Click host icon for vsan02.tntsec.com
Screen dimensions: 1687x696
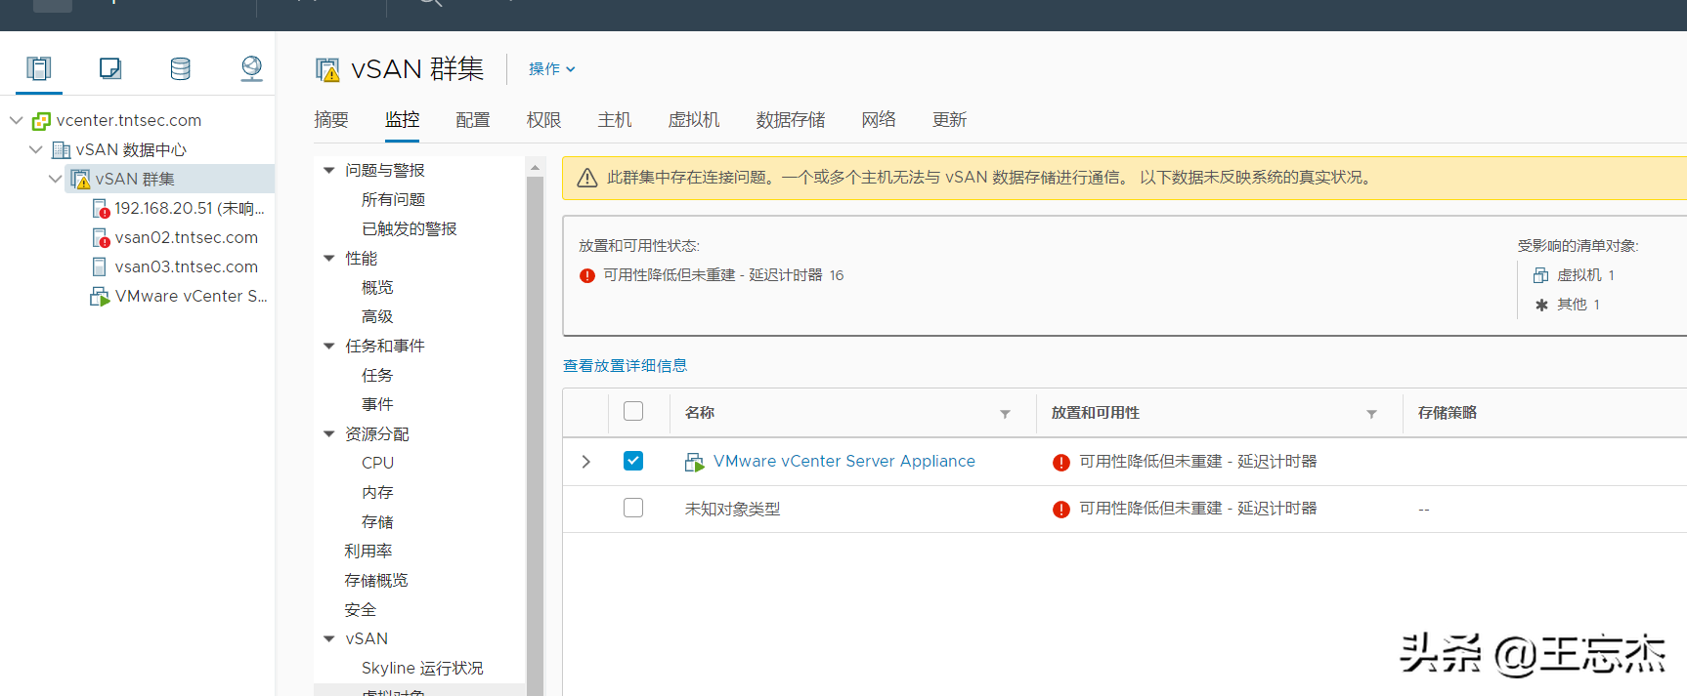[100, 238]
